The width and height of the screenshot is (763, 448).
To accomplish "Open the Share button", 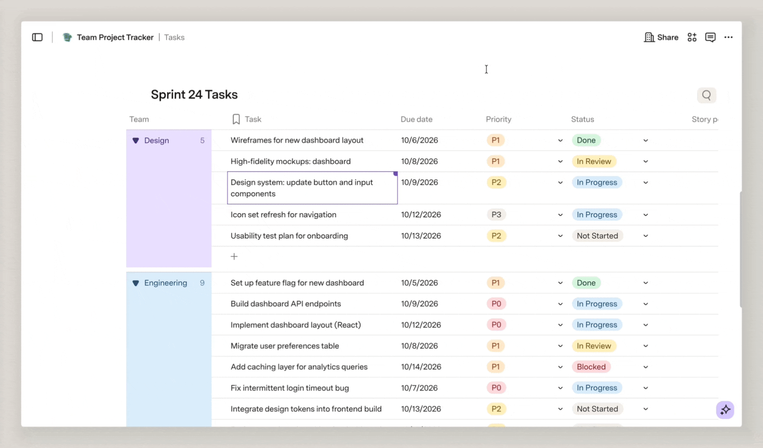I will pos(661,37).
